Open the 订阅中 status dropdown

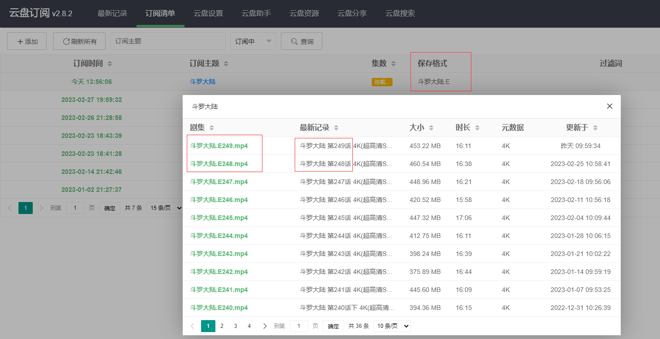coord(253,41)
